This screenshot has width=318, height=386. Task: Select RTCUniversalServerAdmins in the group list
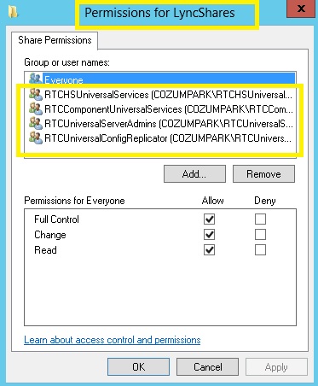click(x=160, y=124)
